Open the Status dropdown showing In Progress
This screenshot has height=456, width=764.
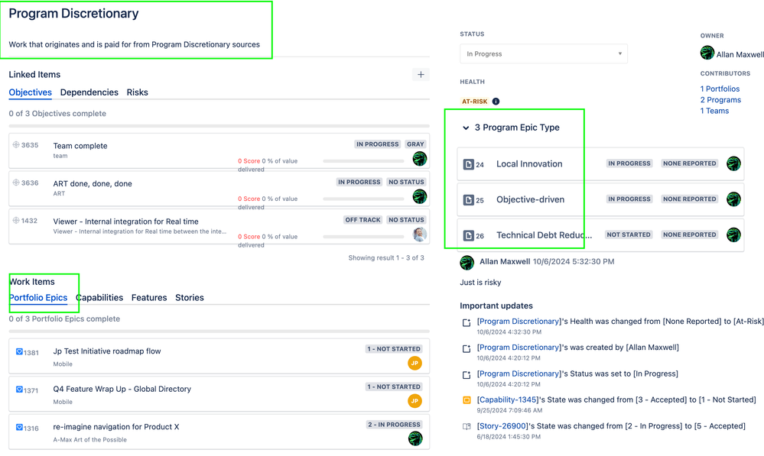(x=543, y=53)
